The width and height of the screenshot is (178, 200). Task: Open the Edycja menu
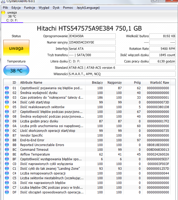pos(16,8)
